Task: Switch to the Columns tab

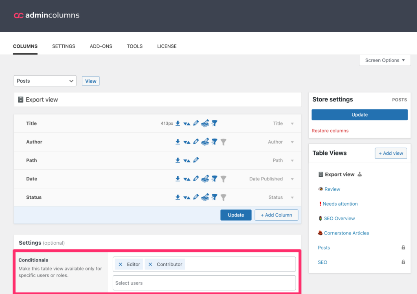Action: (x=25, y=46)
